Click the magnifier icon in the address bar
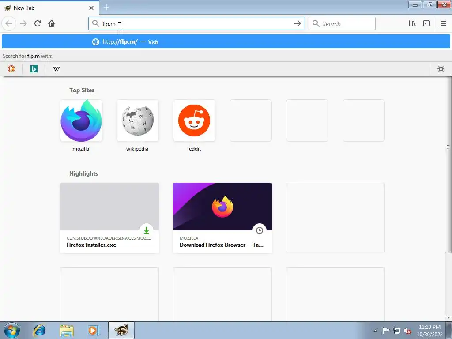This screenshot has height=339, width=452. click(95, 24)
